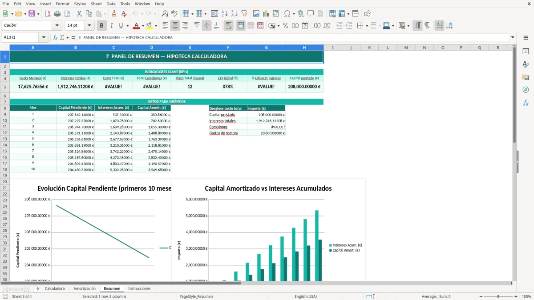The width and height of the screenshot is (534, 300).
Task: Click the Cut scissors icon
Action: pos(79,14)
